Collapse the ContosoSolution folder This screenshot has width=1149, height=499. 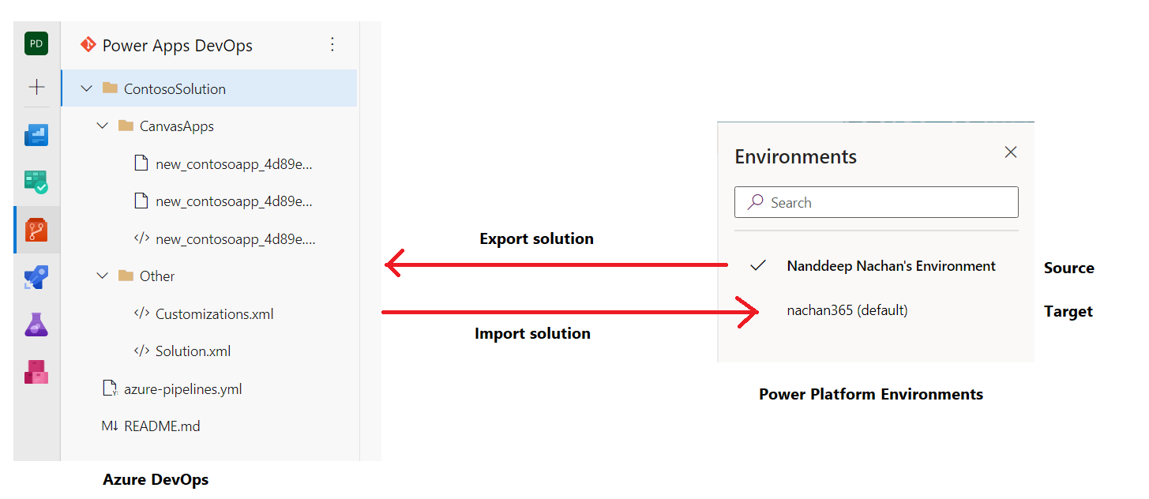pos(87,88)
